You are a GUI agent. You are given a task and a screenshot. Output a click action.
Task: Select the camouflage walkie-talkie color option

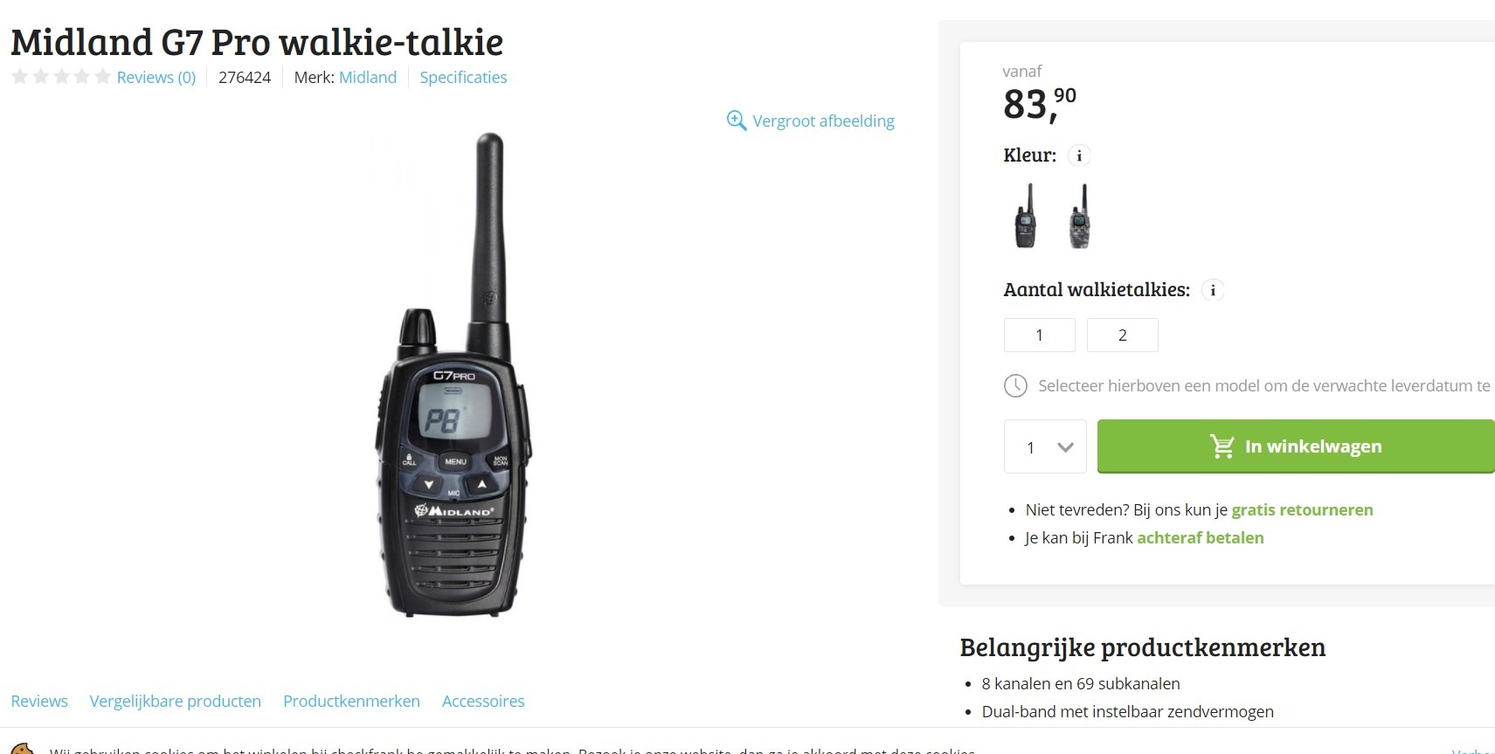coord(1080,216)
